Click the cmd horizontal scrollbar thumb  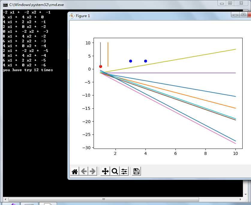[104, 199]
